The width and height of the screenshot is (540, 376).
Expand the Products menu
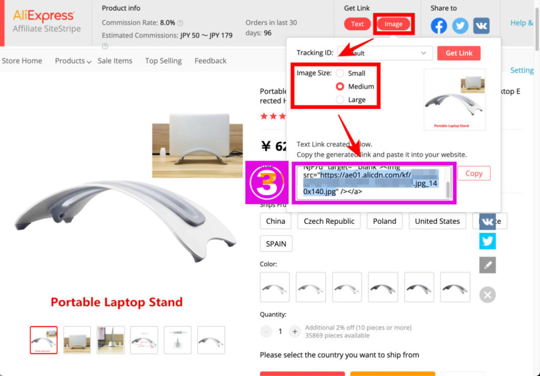73,61
